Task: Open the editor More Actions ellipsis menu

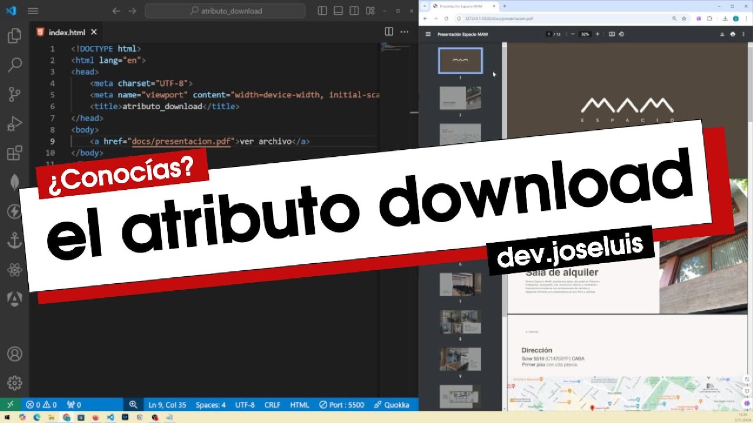Action: 405,32
